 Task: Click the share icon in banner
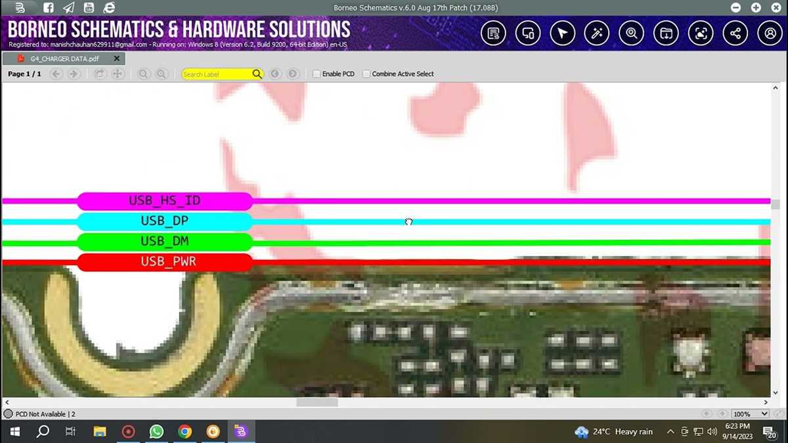[x=735, y=33]
